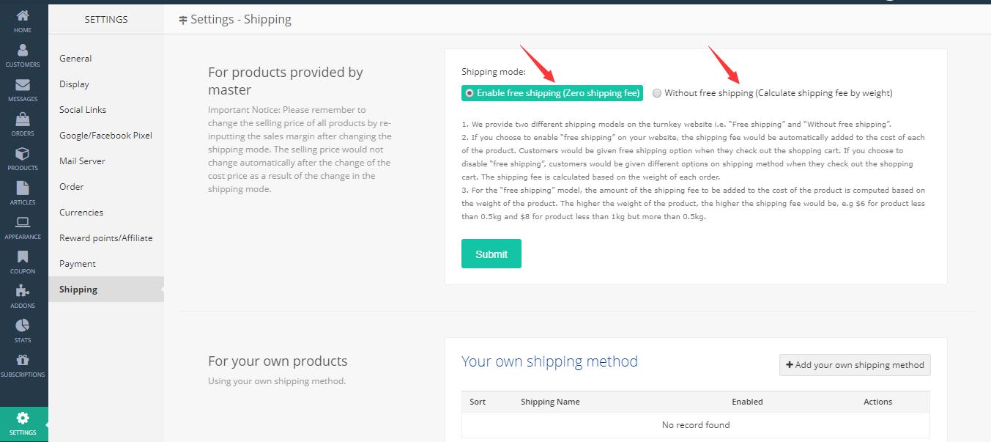Viewport: 991px width, 442px height.
Task: Open the Payment settings page
Action: (x=76, y=263)
